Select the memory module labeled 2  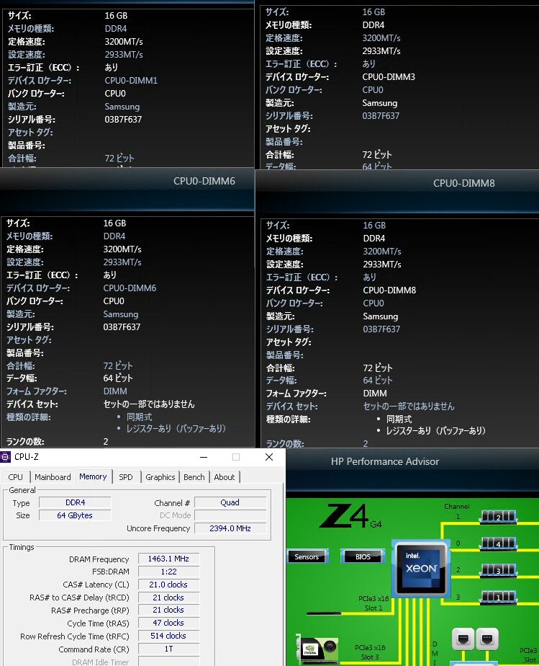point(498,517)
